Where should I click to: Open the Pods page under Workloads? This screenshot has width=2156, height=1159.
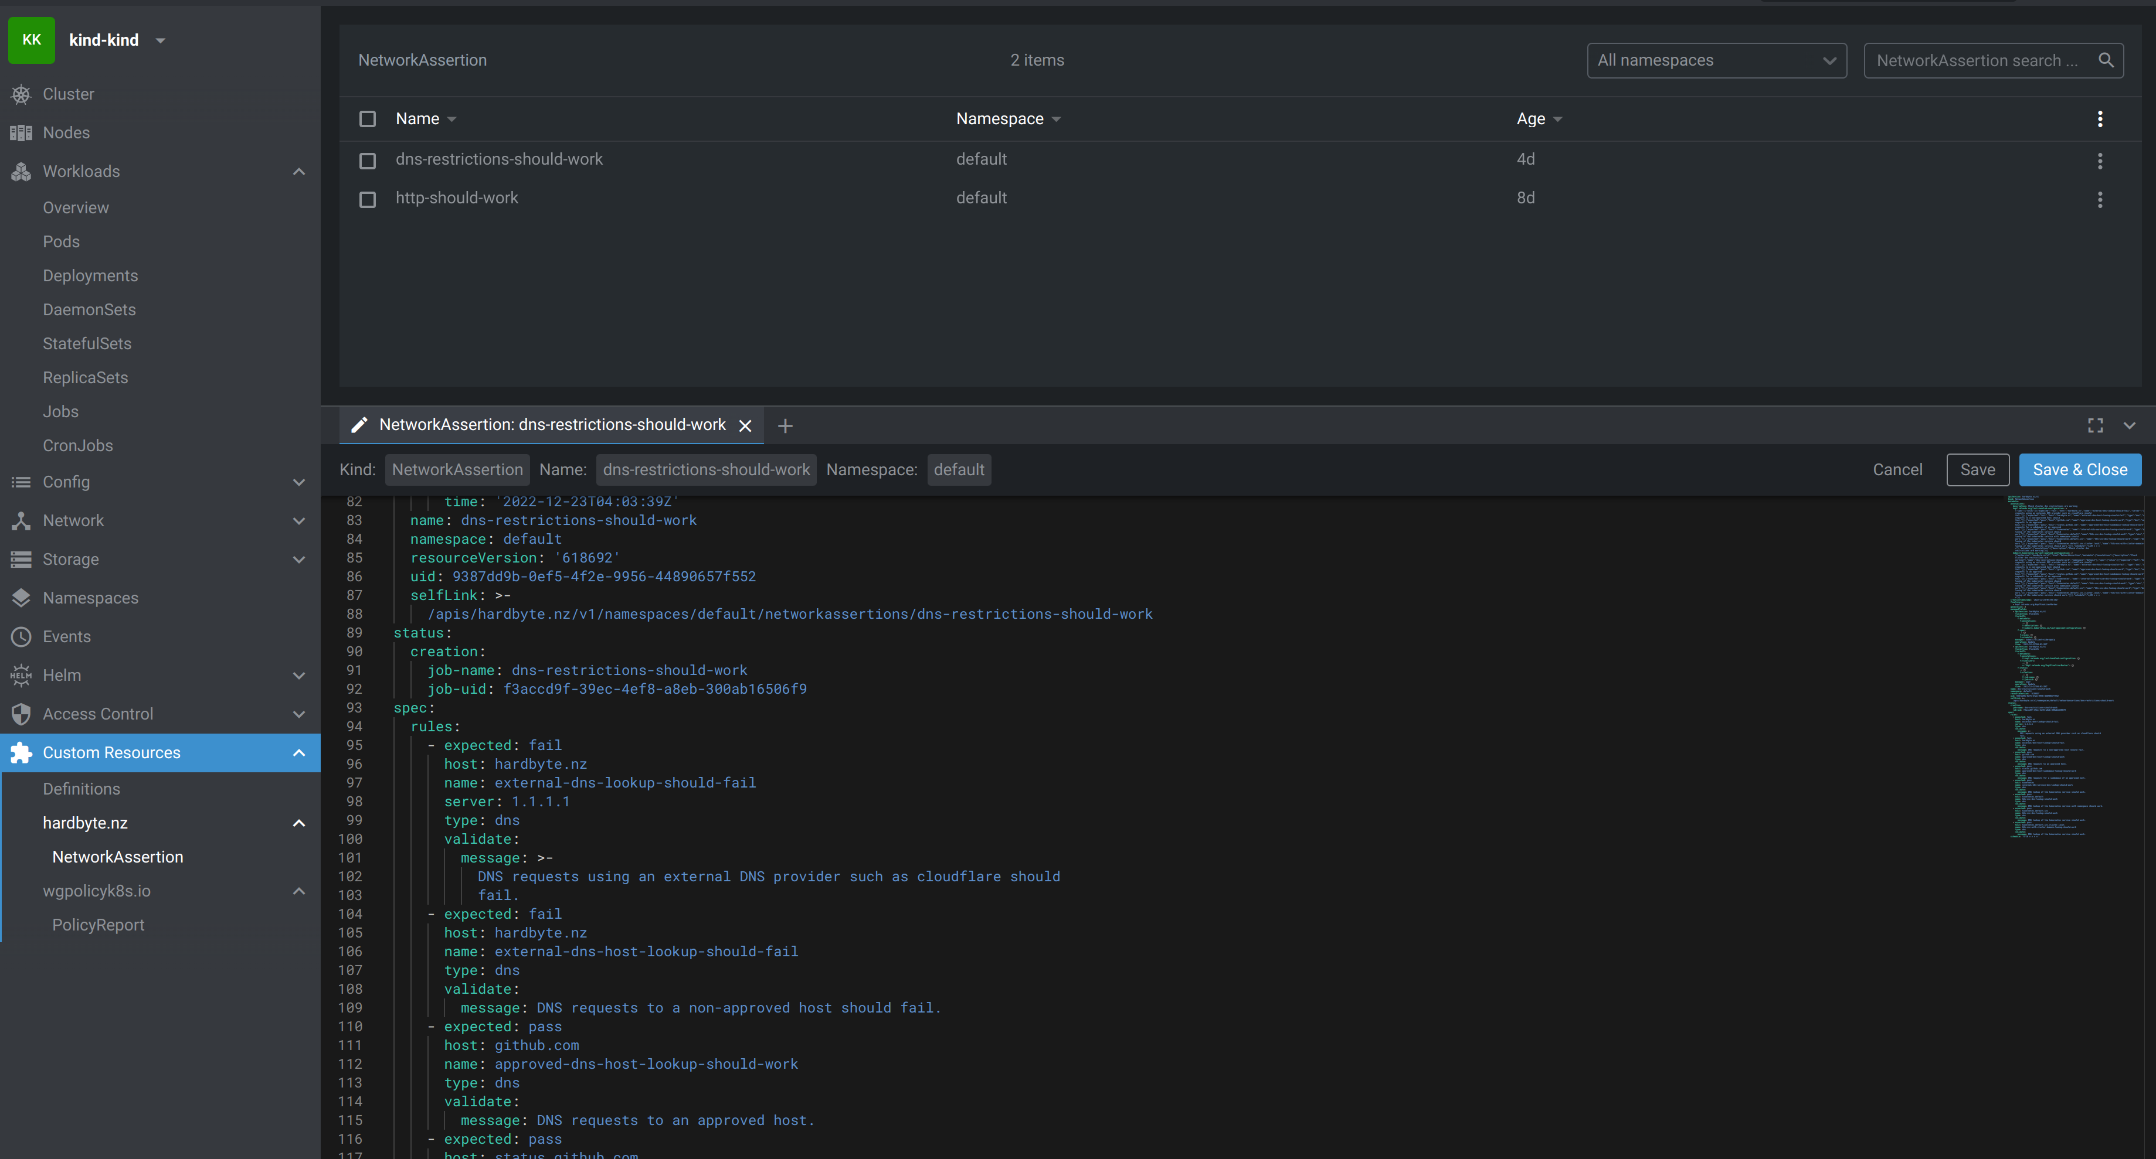(x=61, y=241)
